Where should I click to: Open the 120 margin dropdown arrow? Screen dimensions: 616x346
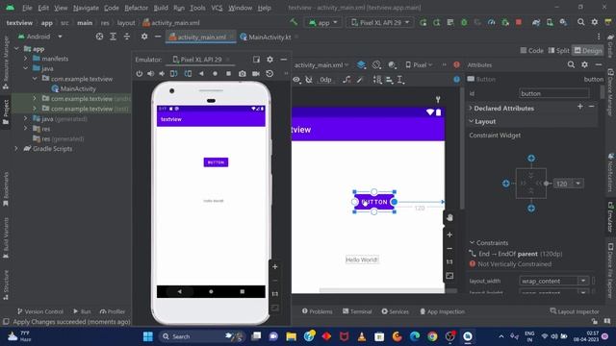point(577,184)
